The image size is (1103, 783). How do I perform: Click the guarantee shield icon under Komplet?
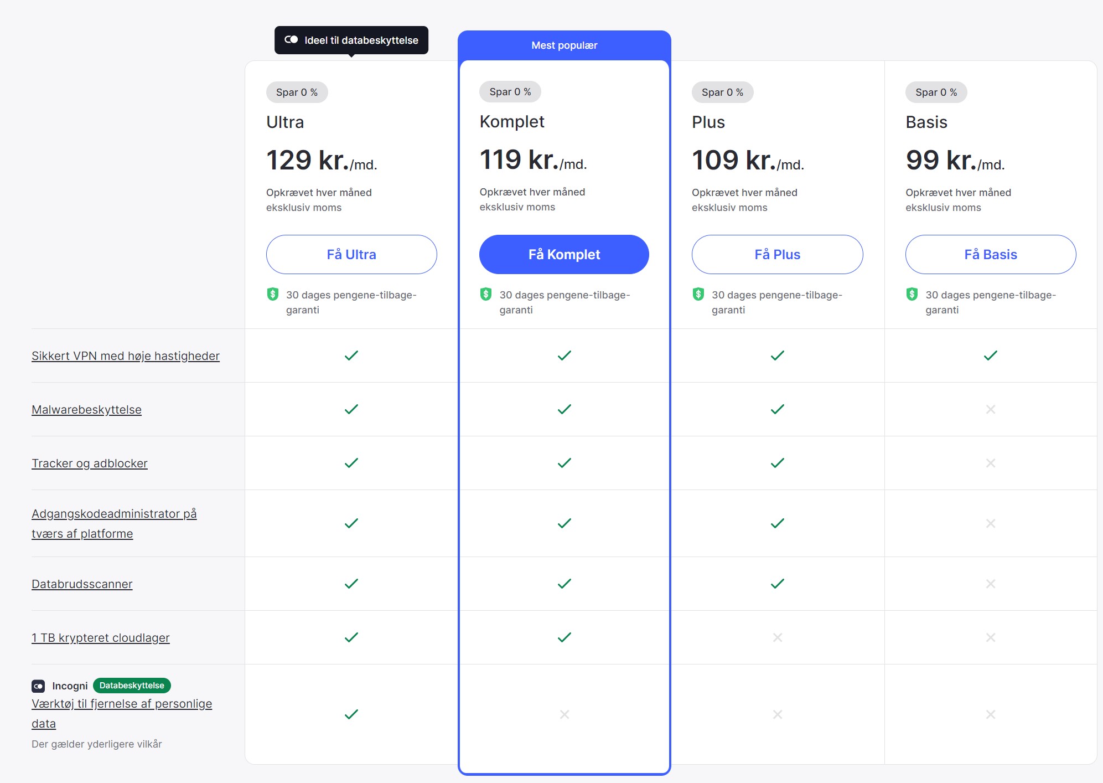pos(486,294)
